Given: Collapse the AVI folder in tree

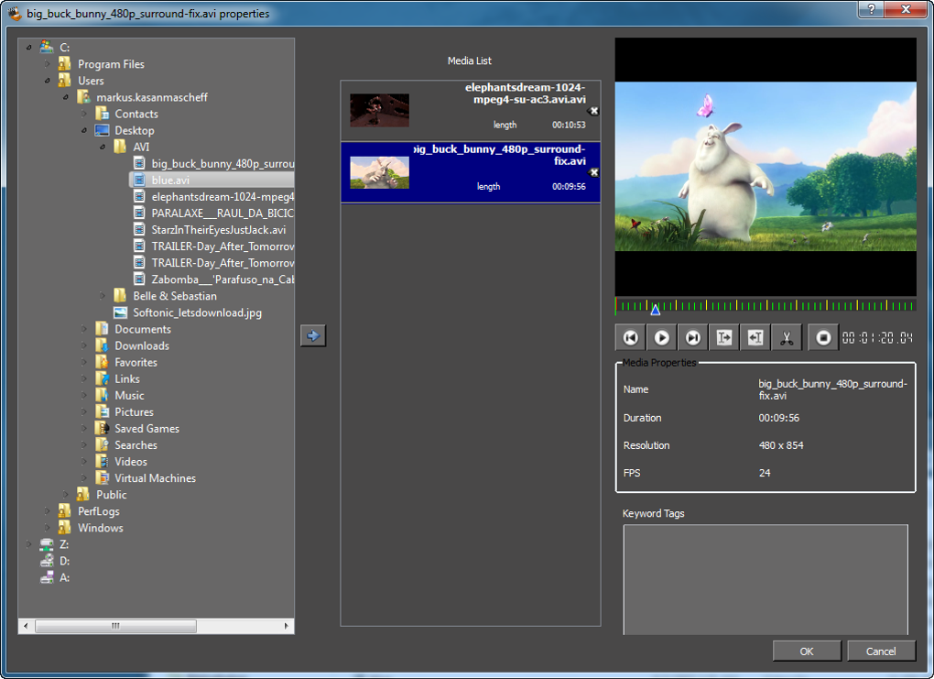Looking at the screenshot, I should coord(103,147).
